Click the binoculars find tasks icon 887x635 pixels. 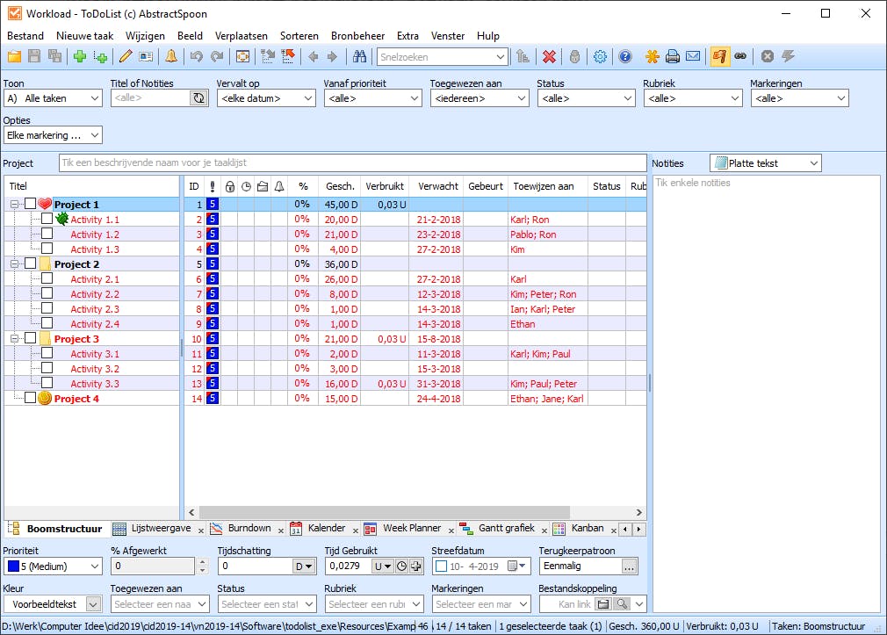pyautogui.click(x=359, y=56)
